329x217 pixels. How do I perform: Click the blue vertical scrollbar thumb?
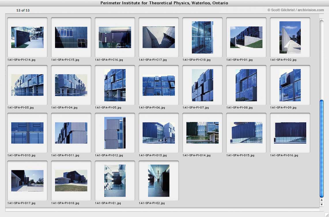click(x=322, y=149)
